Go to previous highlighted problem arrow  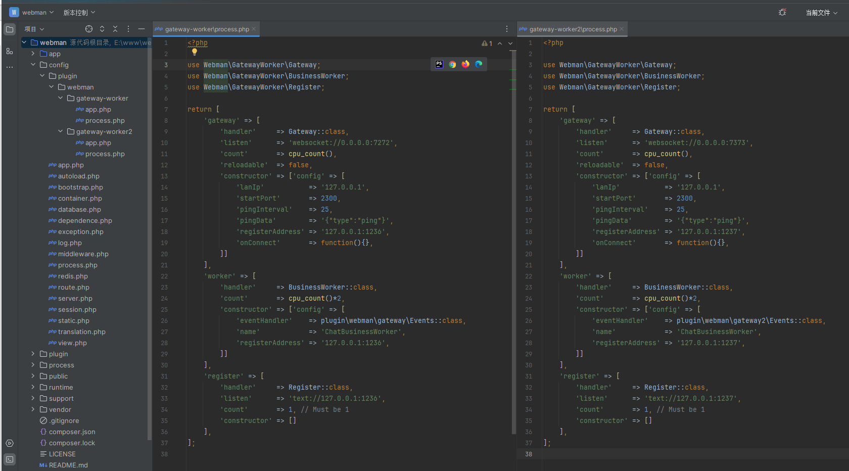coord(500,43)
